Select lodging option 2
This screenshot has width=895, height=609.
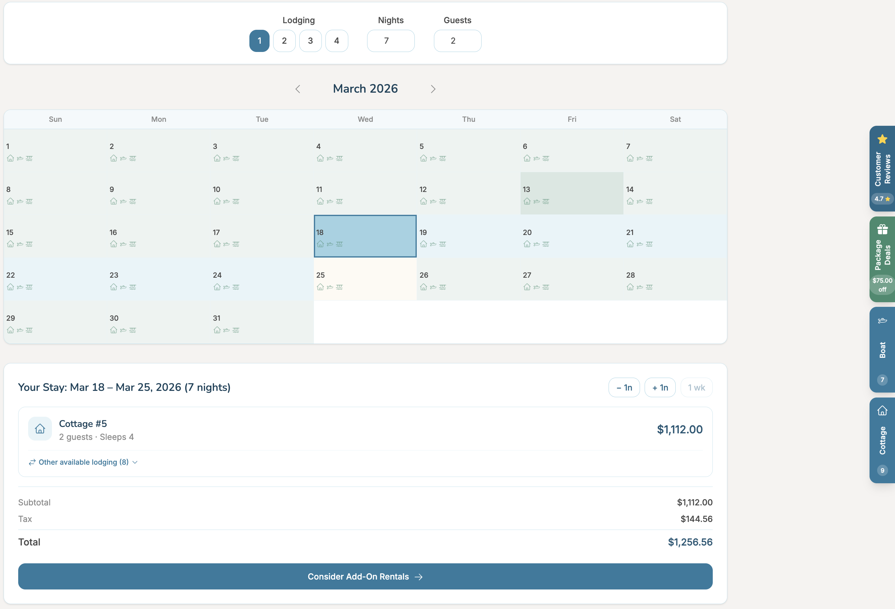[284, 41]
